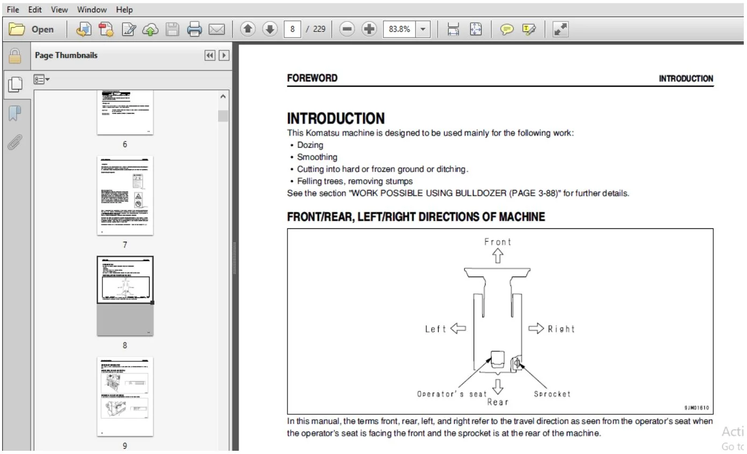
Task: Click the page number field showing 8
Action: click(292, 29)
